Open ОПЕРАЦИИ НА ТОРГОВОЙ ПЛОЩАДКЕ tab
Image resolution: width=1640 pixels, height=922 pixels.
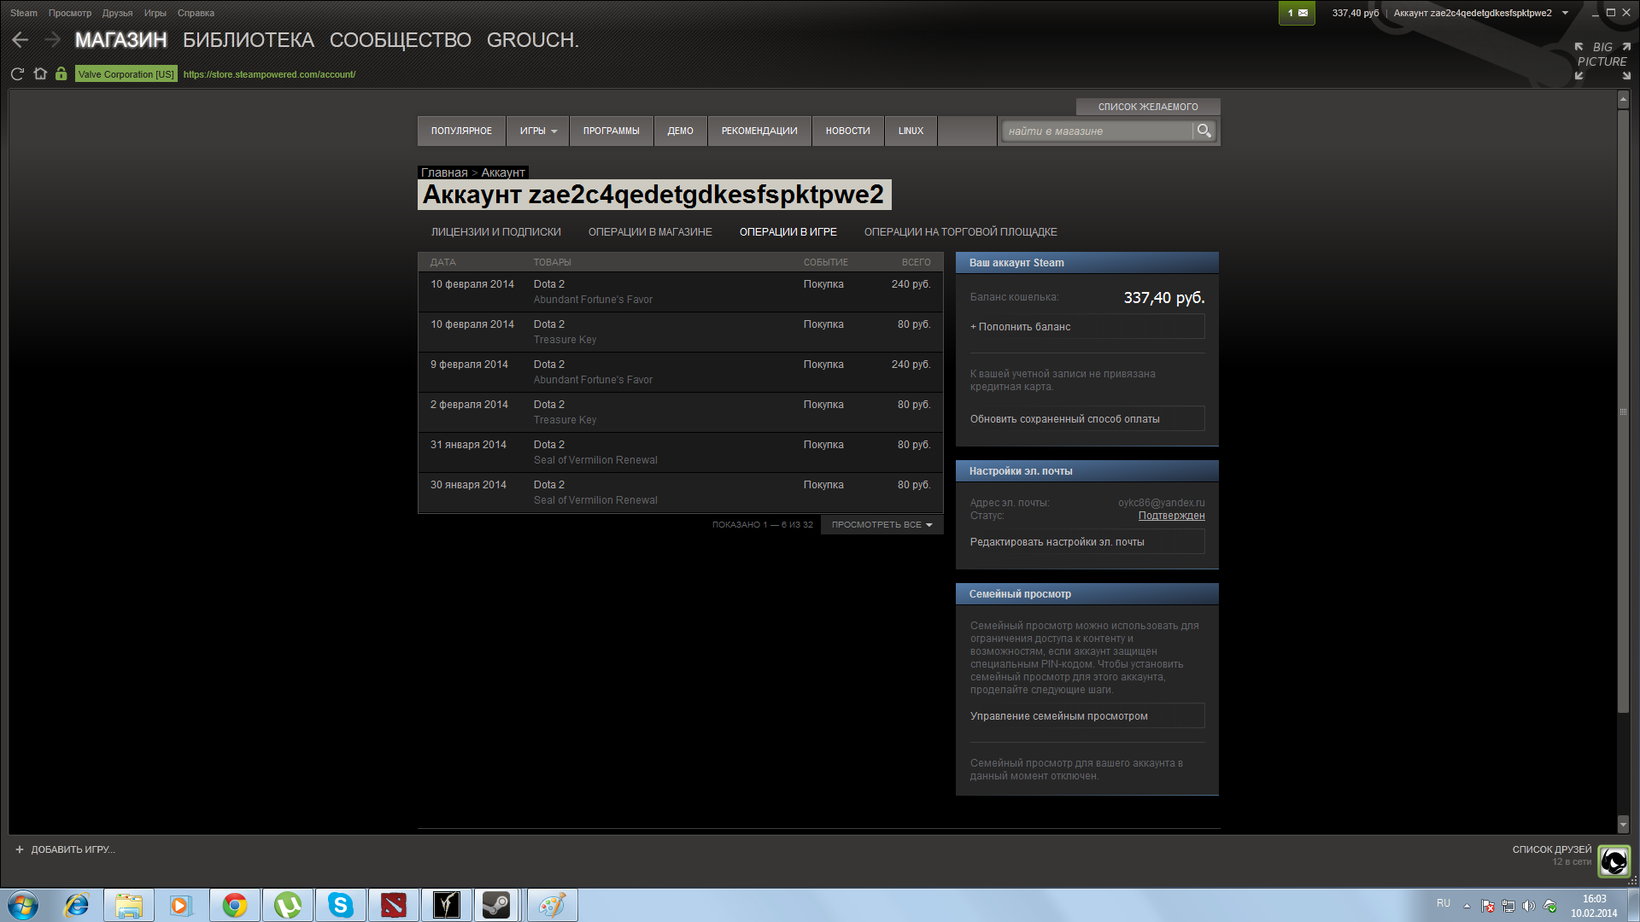click(961, 231)
